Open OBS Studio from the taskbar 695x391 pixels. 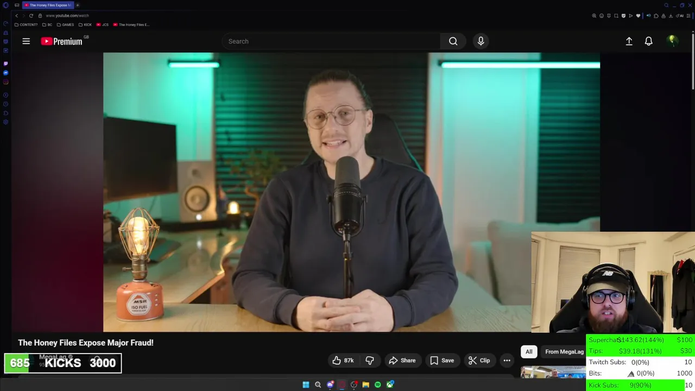tap(354, 385)
